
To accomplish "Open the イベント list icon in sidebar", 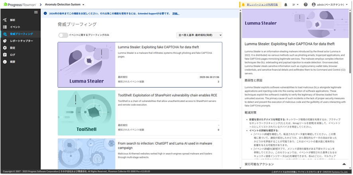I will tap(5, 27).
